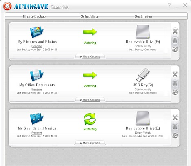Click Removable Drive(E:) label in the Pictures row
Screen dimensions: 191x166
pos(143,42)
